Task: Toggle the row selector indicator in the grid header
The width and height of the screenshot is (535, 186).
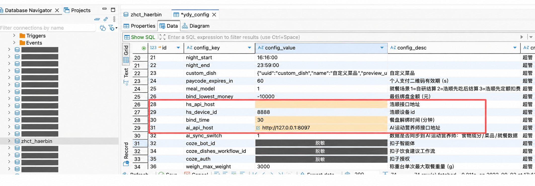Action: pyautogui.click(x=144, y=48)
